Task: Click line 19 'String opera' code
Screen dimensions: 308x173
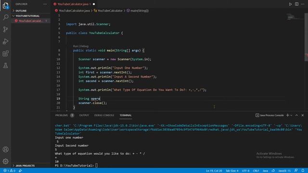Action: [89, 99]
